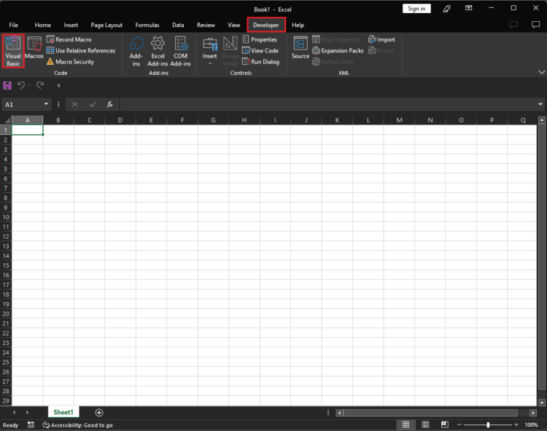The image size is (547, 431).
Task: Open Macro Security settings
Action: 71,62
